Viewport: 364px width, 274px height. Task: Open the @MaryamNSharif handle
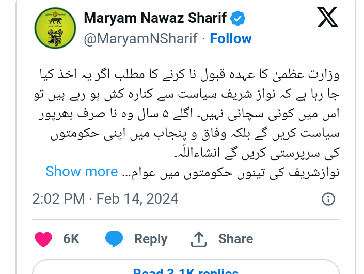point(140,38)
